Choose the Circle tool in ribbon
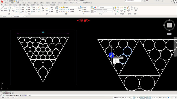The width and height of the screenshot is (177, 99). pyautogui.click(x=10, y=9)
